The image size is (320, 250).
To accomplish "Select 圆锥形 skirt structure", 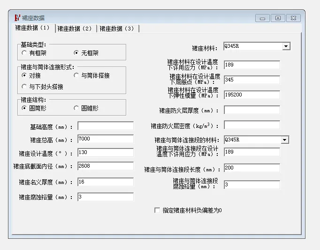I will pyautogui.click(x=76, y=108).
